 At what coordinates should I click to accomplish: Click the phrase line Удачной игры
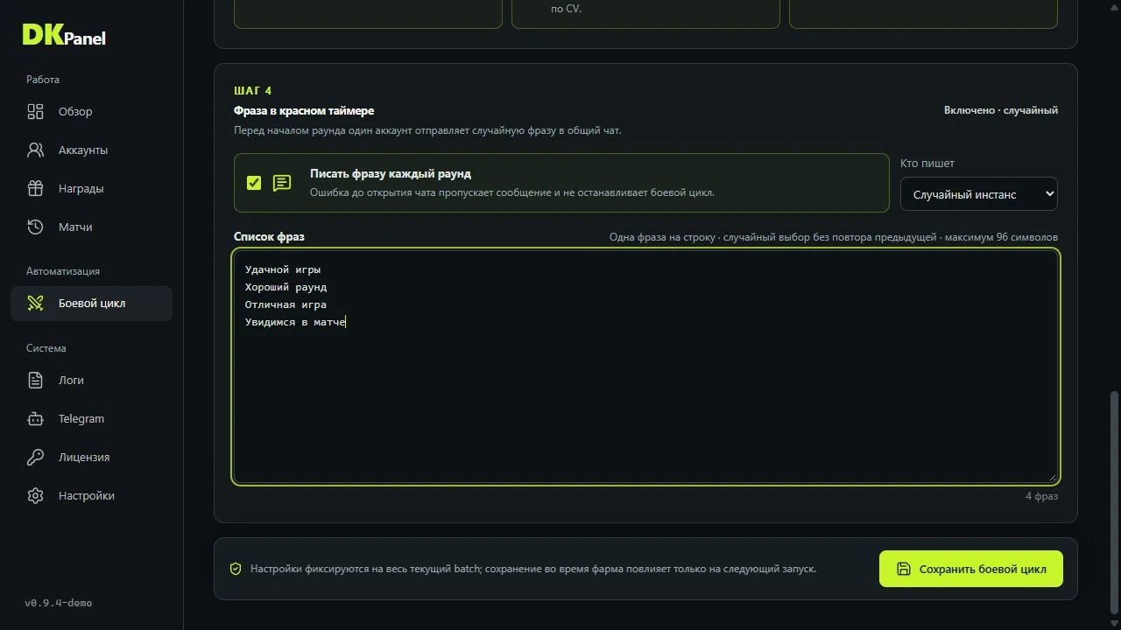point(283,269)
